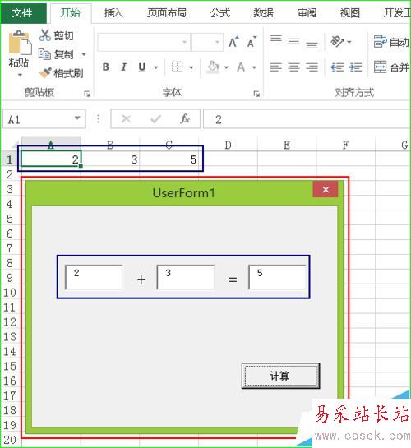Viewport: 411px width, 448px height.
Task: Click the Cut scissors icon
Action: (x=45, y=35)
